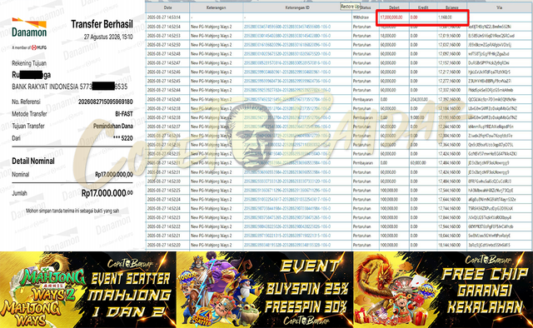
Task: Open the Keterangan ID link for 14:52:53
Action: (x=286, y=36)
